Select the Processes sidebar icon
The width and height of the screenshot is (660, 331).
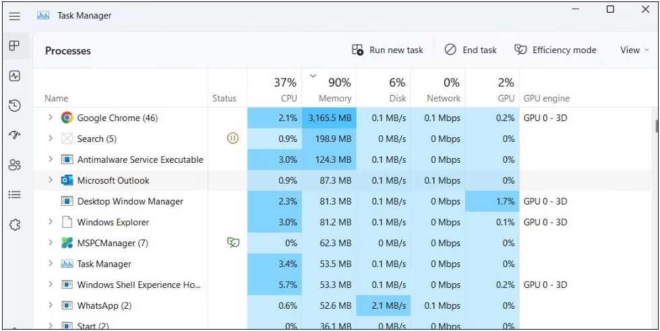[15, 45]
